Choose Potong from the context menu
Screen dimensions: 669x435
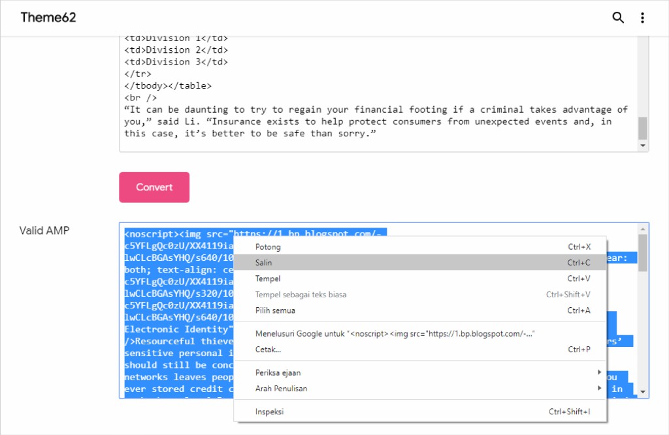pos(420,247)
